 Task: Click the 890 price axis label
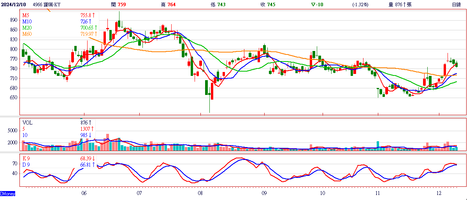14,20
